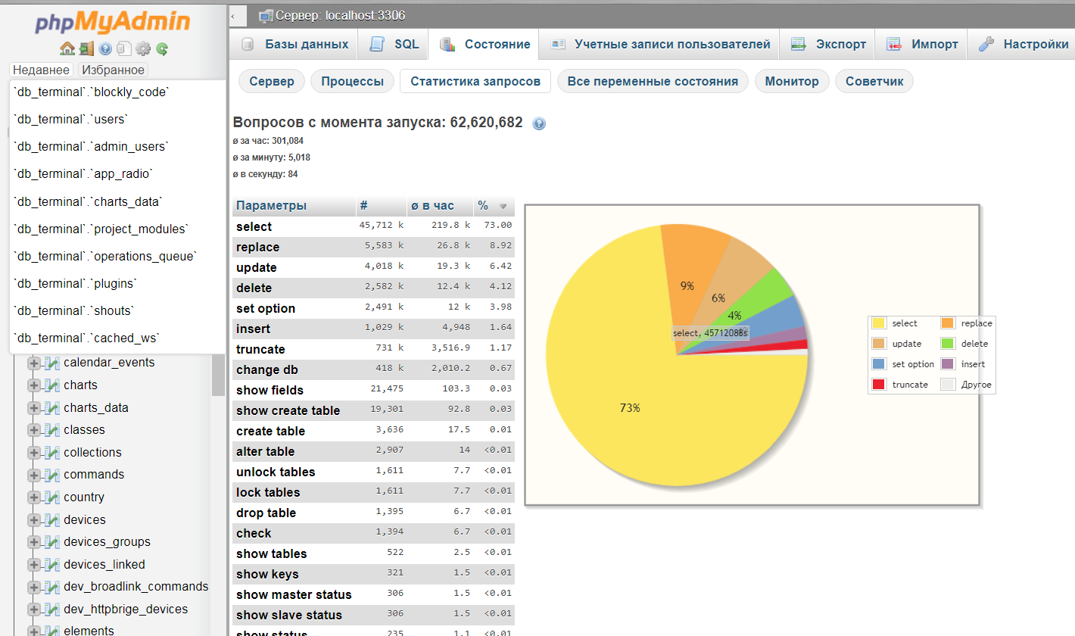Open the Экспорт tab

(x=828, y=44)
